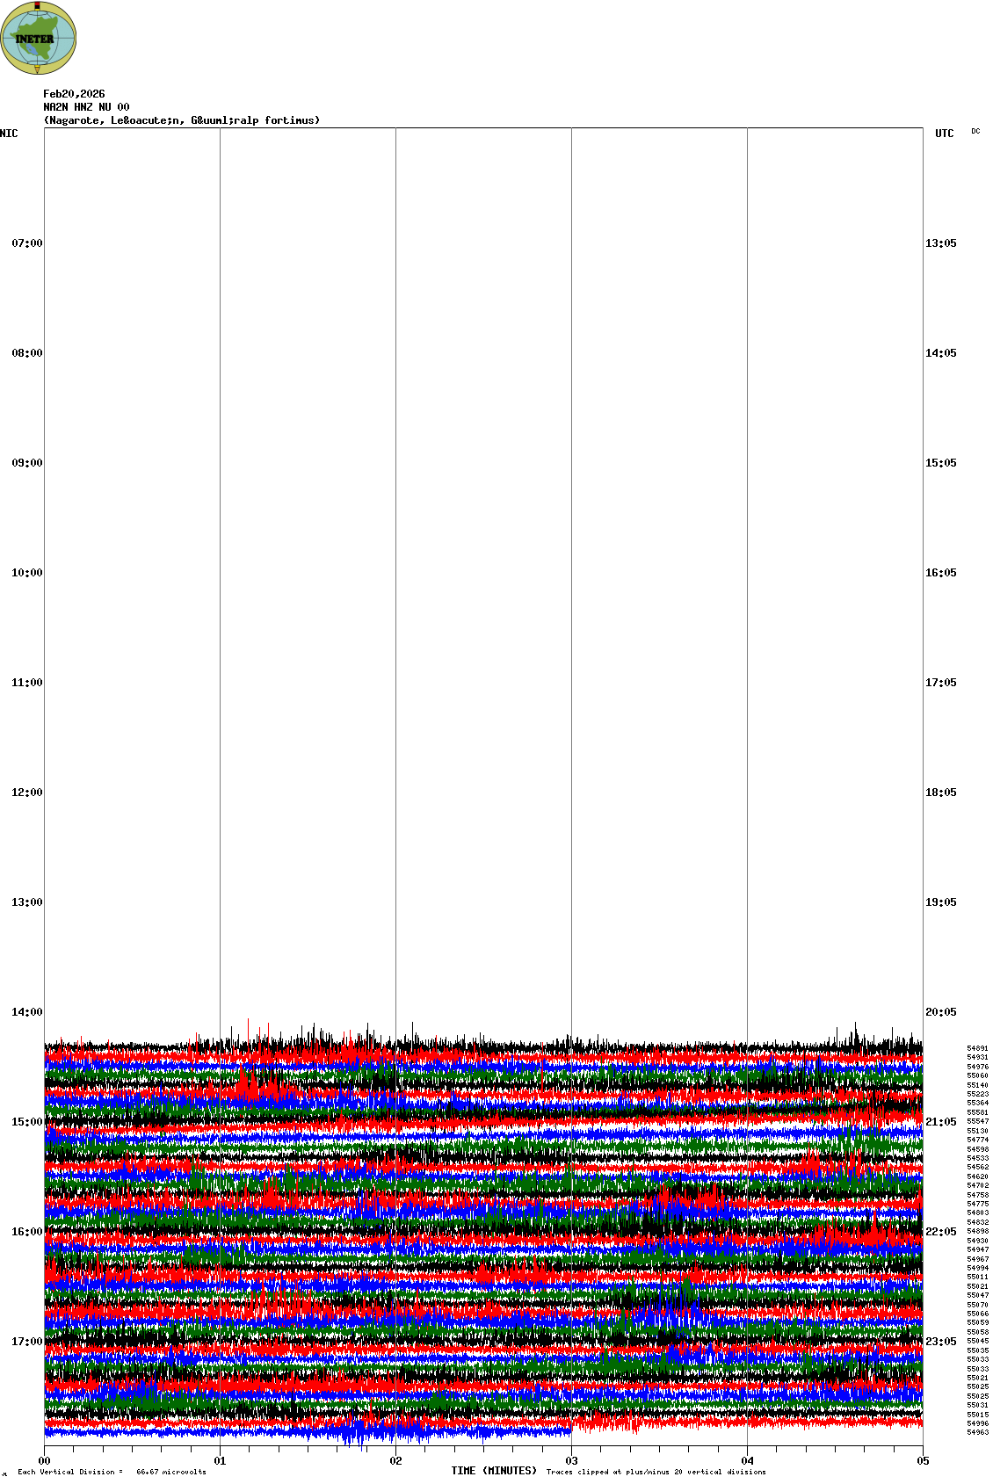The image size is (993, 1484).
Task: Click the 17:00 local time label
Action: click(x=26, y=1342)
